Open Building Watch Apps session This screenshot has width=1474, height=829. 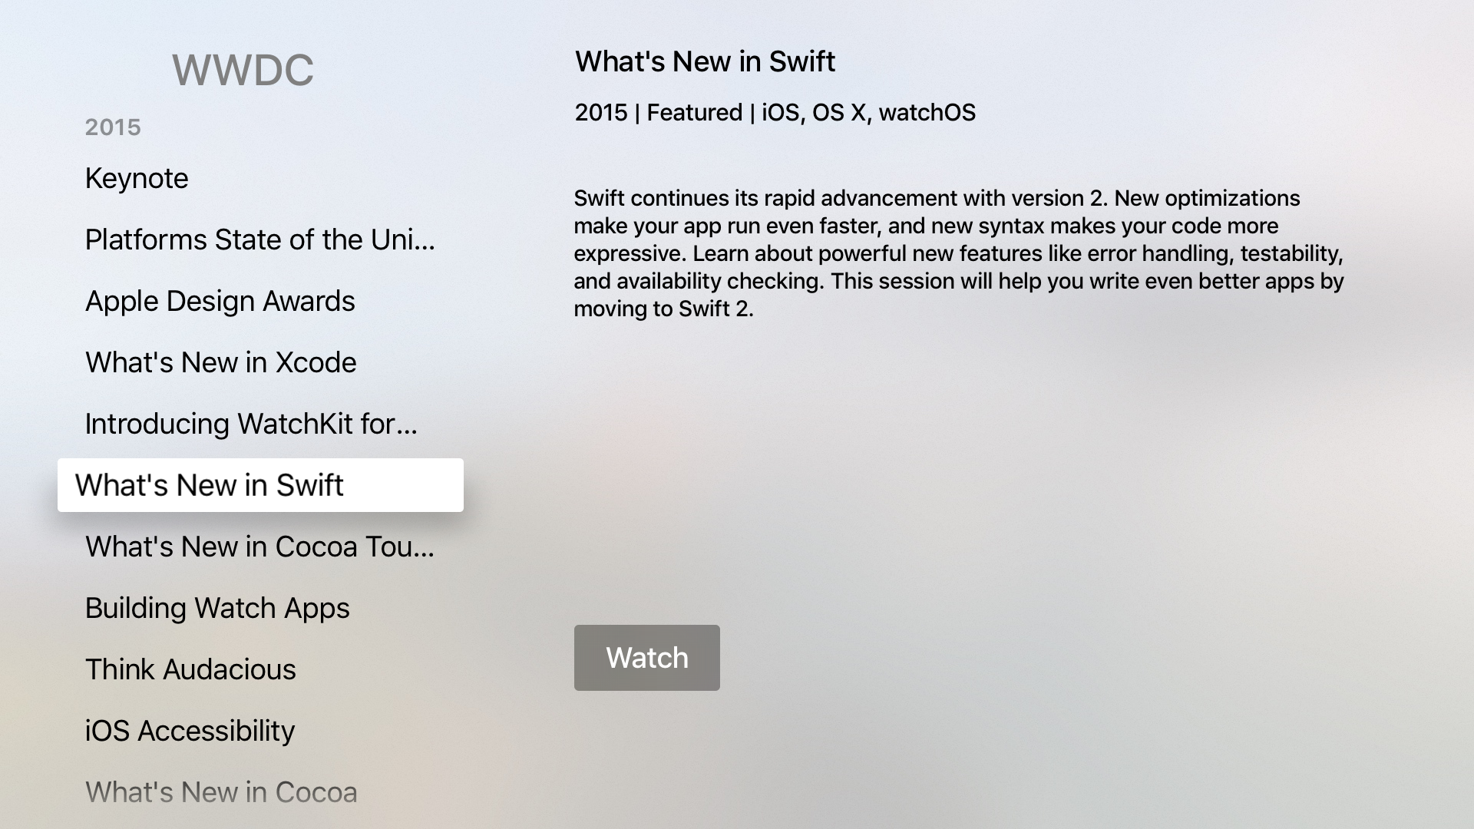(x=217, y=608)
